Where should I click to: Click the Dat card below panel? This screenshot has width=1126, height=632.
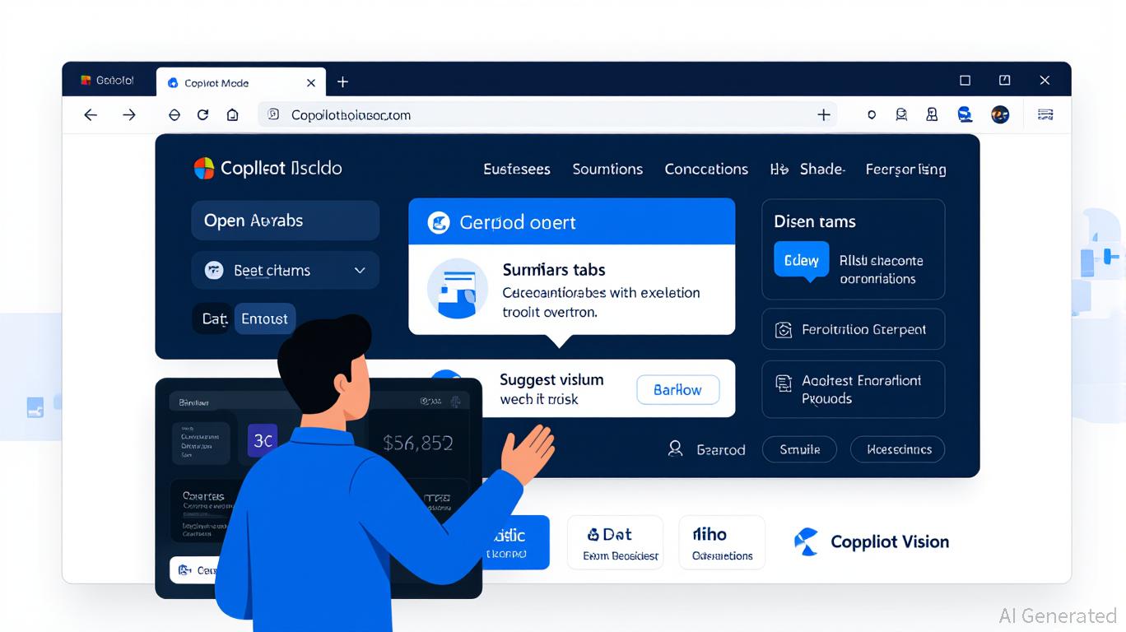pyautogui.click(x=615, y=542)
